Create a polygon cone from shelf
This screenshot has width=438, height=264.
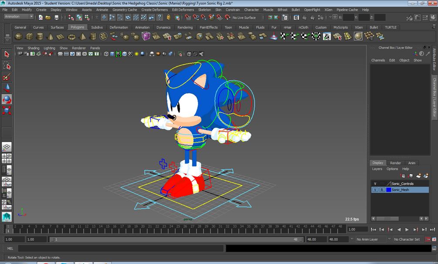[50, 36]
